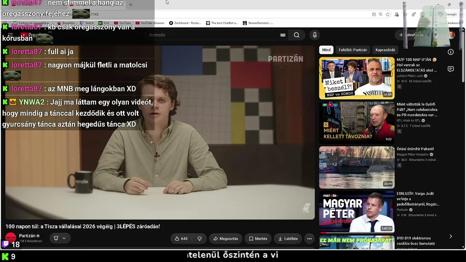Open The best ChatBot bookmark
This screenshot has width=466, height=262.
pos(222,23)
